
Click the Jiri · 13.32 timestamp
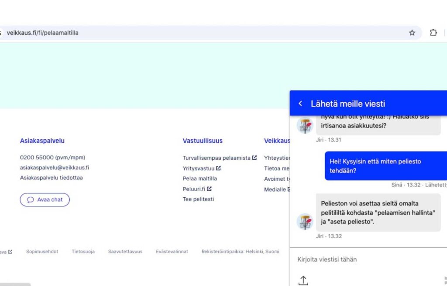click(x=329, y=236)
